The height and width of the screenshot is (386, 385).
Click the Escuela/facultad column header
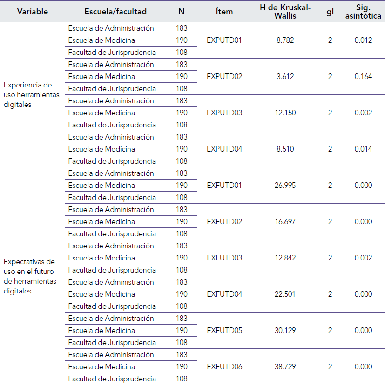pyautogui.click(x=115, y=12)
